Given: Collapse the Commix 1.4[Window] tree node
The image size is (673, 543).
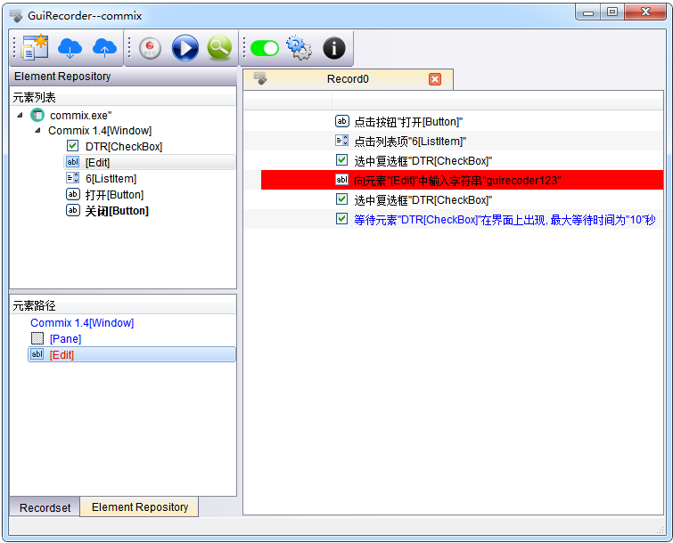Looking at the screenshot, I should coord(37,130).
